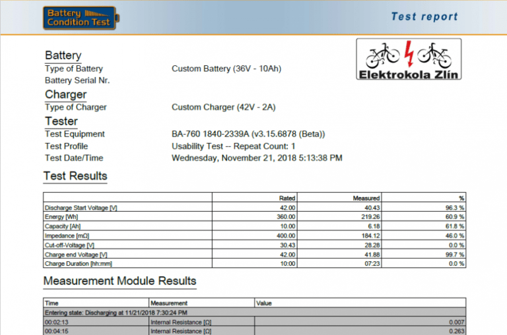Select percentage 61.8 %
Viewport: 507px width, 335px height.
[455, 226]
